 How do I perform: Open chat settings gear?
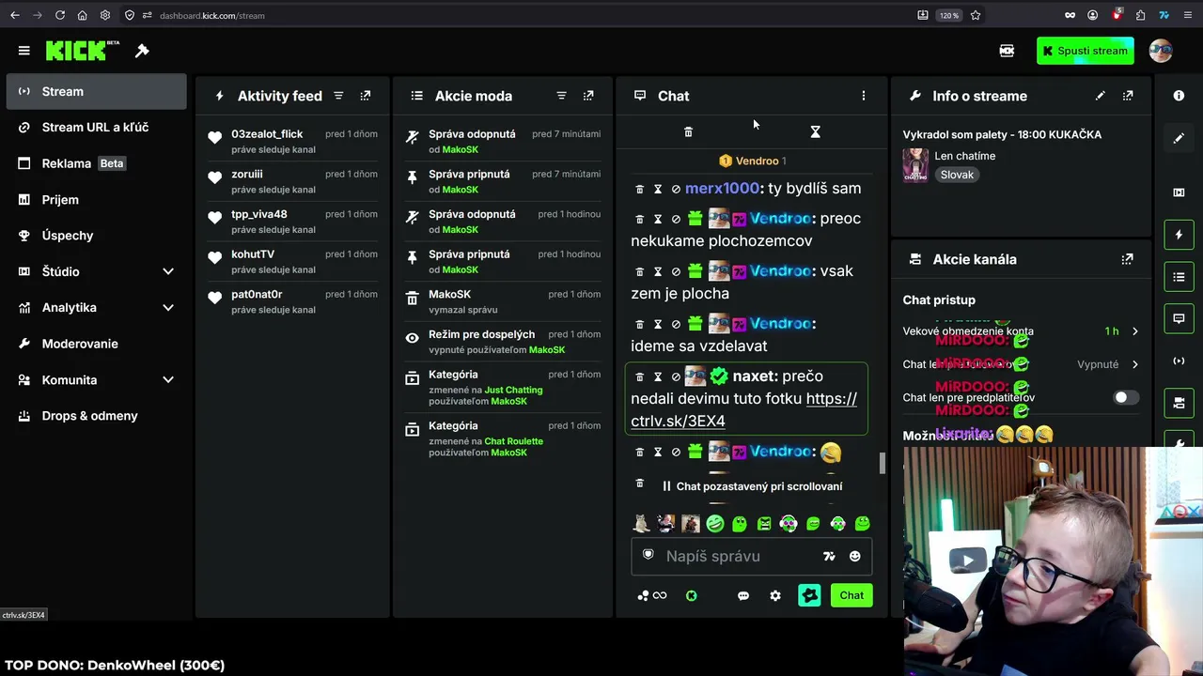click(x=775, y=595)
